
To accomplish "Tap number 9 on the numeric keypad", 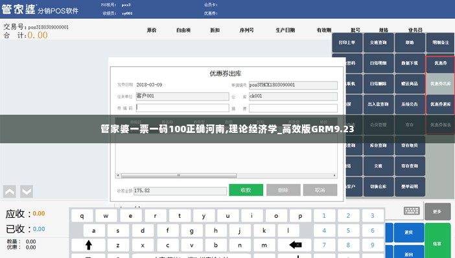I will [373, 245].
